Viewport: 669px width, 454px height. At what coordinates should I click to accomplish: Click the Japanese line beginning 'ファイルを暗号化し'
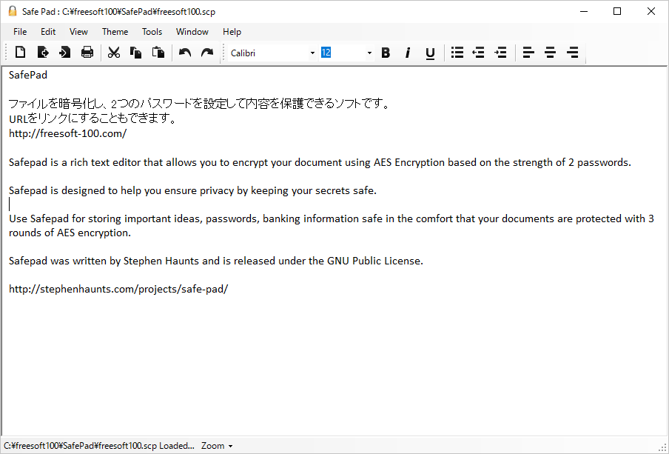199,104
